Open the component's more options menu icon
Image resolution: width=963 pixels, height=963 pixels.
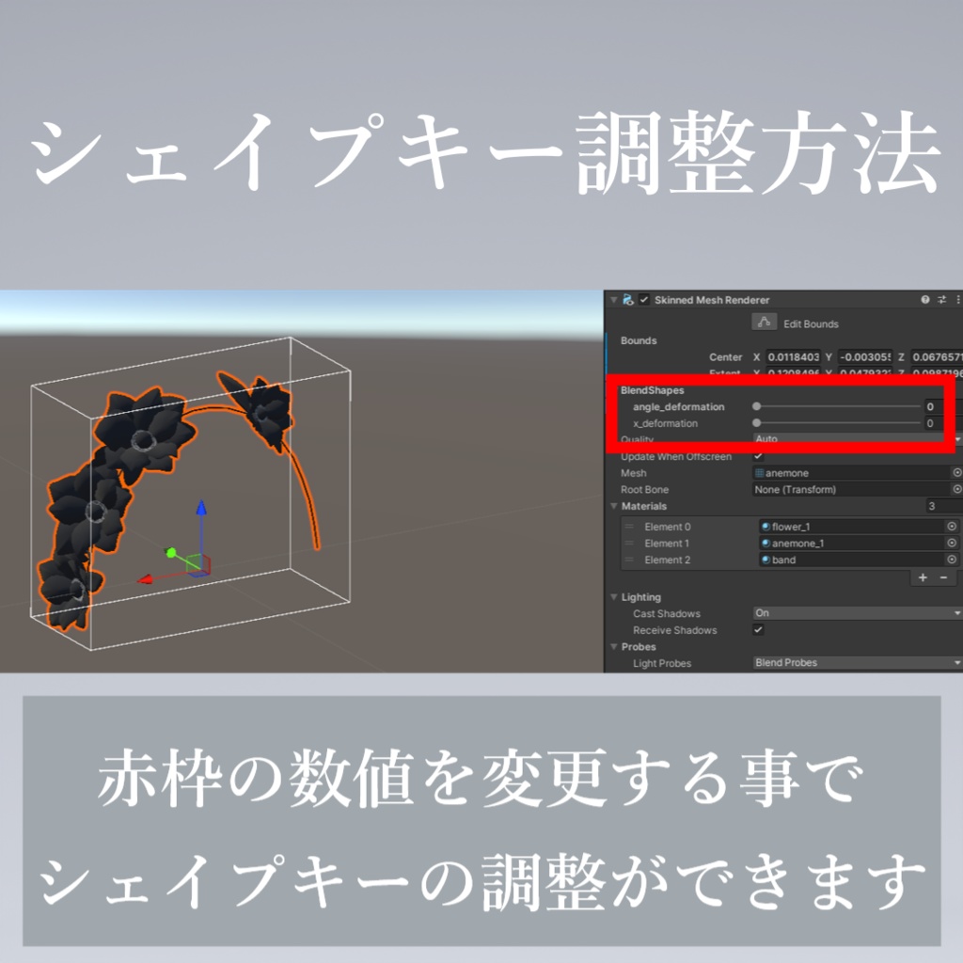[960, 300]
